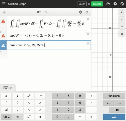Open the language globe icon

pos(122,4)
